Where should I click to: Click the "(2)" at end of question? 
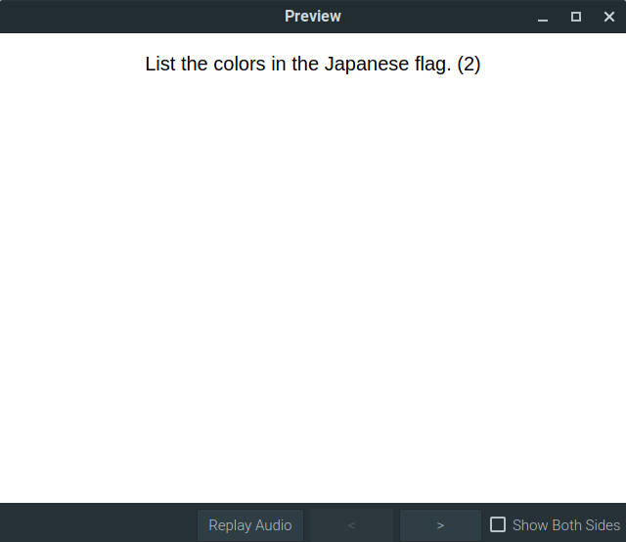pos(469,65)
